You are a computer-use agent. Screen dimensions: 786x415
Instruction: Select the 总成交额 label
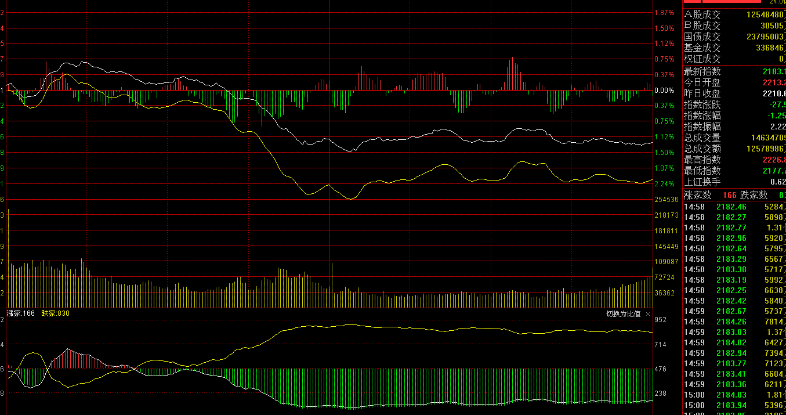click(702, 149)
